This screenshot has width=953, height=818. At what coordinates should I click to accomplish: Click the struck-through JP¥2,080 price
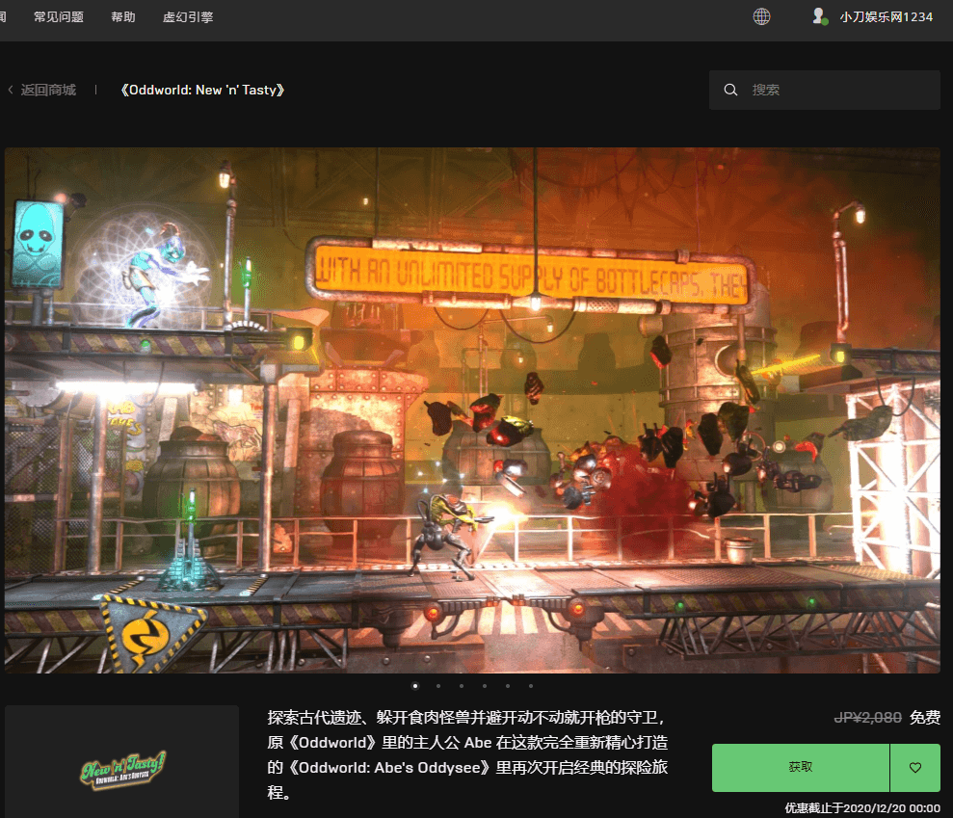pos(867,718)
